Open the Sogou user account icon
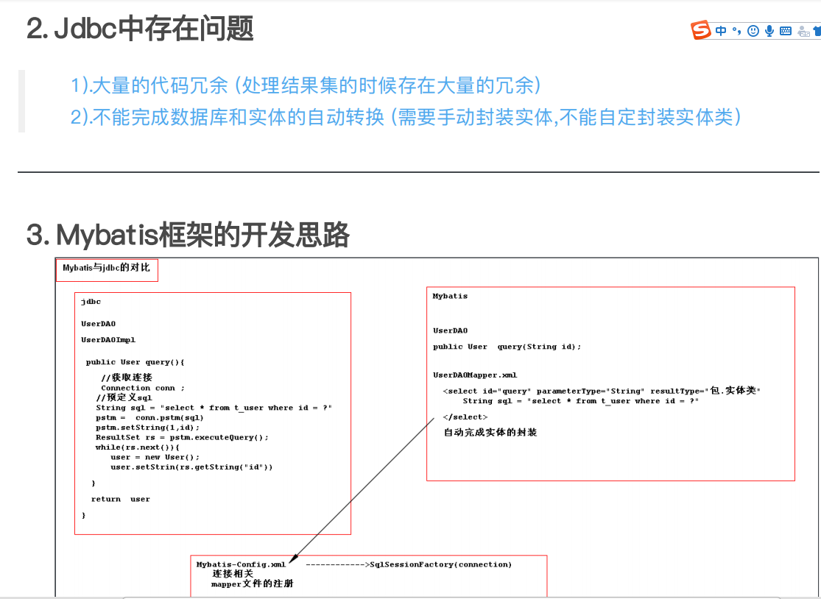This screenshot has width=821, height=599. click(x=803, y=32)
